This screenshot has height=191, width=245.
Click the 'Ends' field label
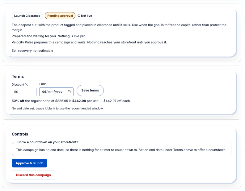pyautogui.click(x=43, y=84)
